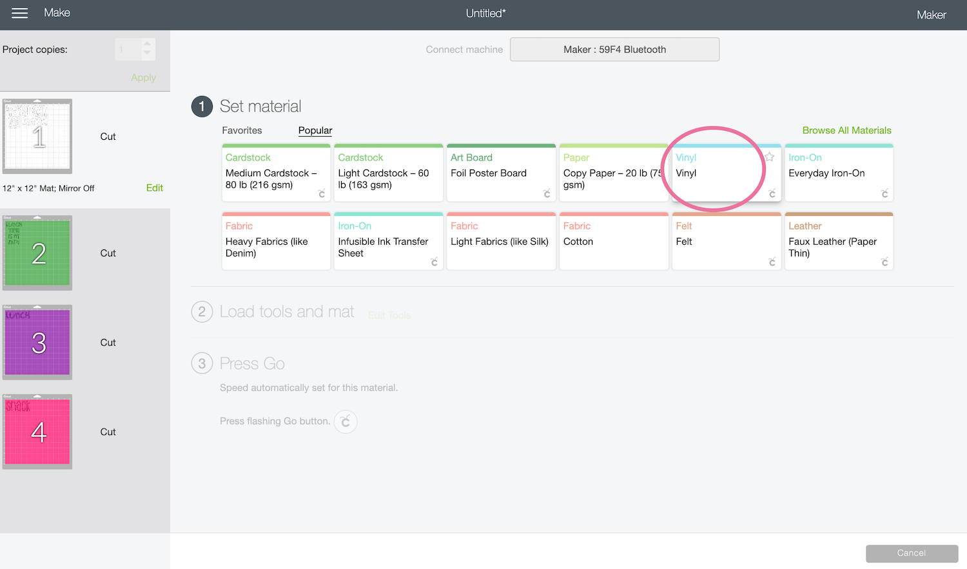
Task: Choose Faux Leather (Paper Thin)
Action: pos(839,241)
